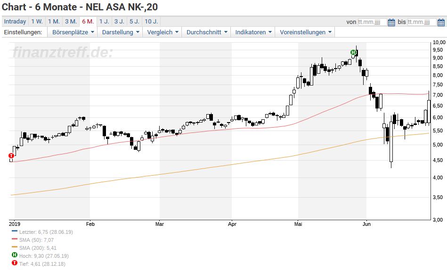Click the 'Apr' x-axis label

(232, 224)
